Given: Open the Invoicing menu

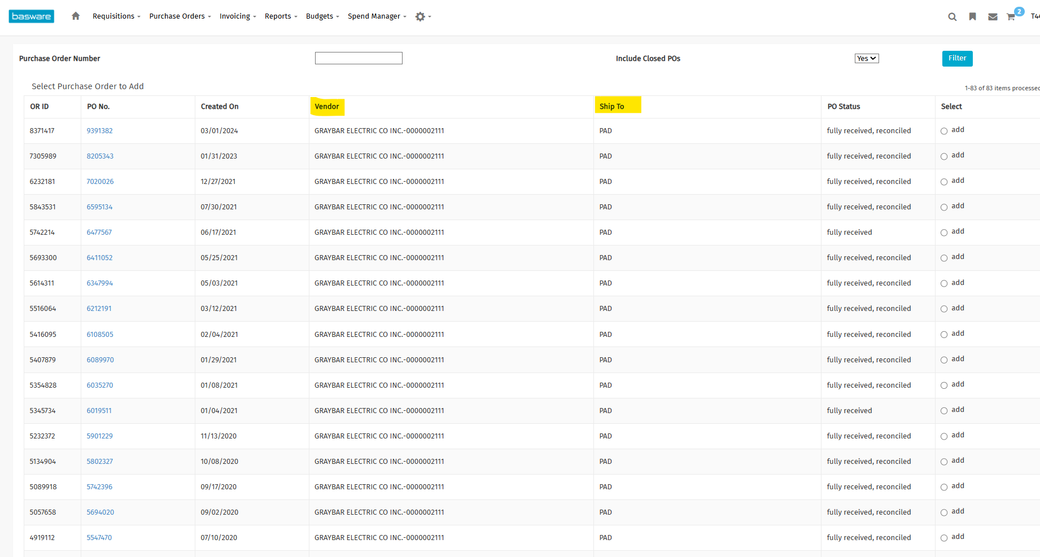Looking at the screenshot, I should (238, 16).
